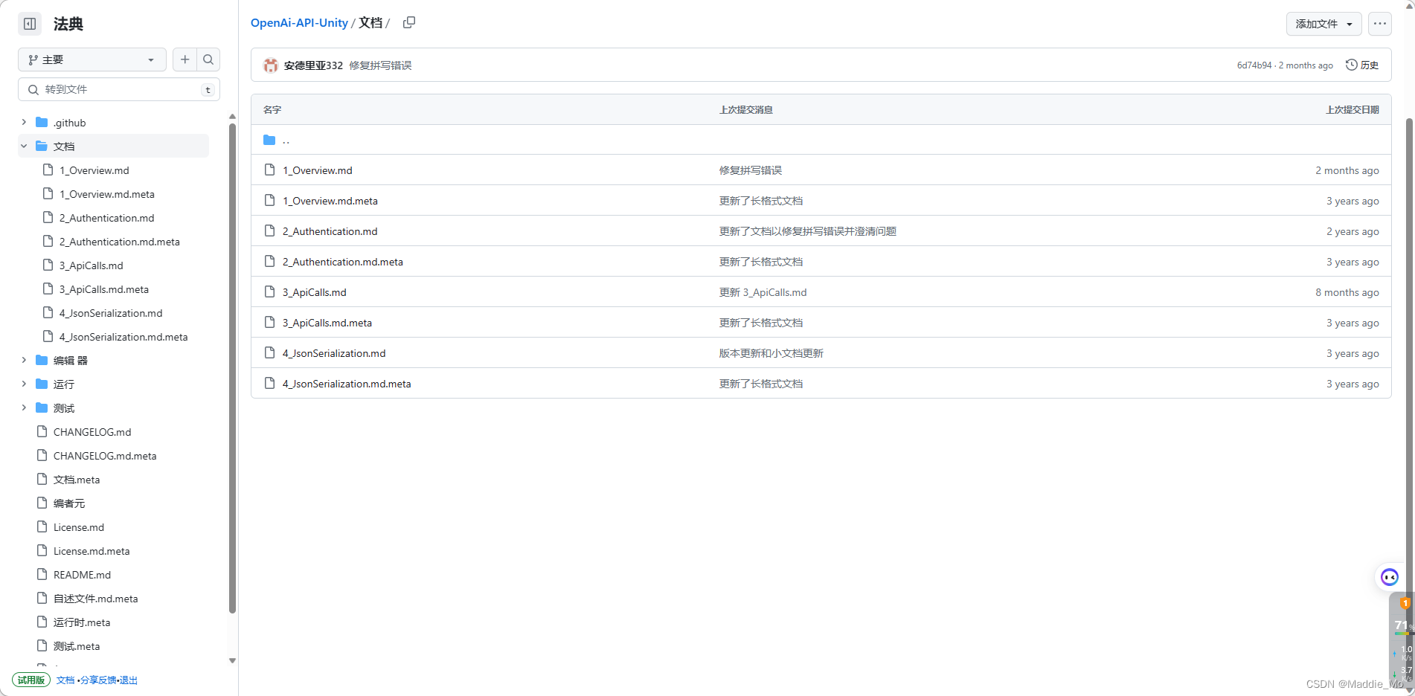Screen dimensions: 1415x696
Task: Click file icon of 2_Authentication.md in table
Action: click(270, 231)
